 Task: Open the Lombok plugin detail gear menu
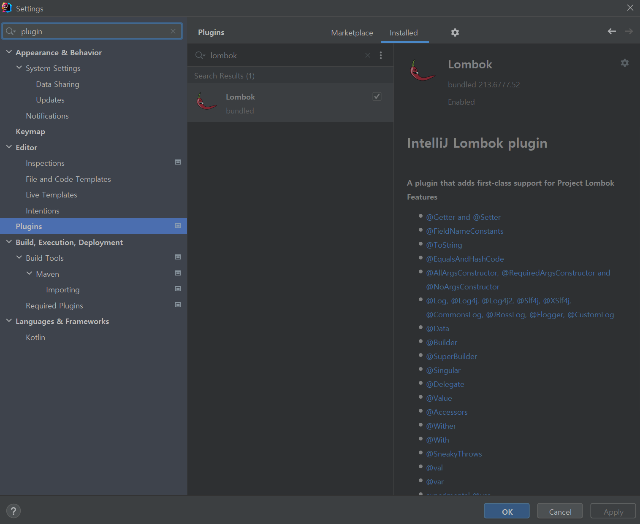pyautogui.click(x=625, y=63)
